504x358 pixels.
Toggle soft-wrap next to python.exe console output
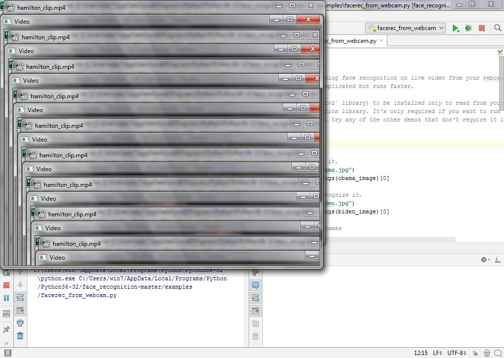(x=20, y=298)
